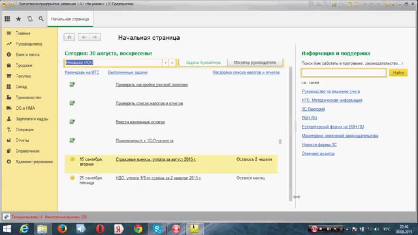
Task: Click task icon next to 1С-Отчетности
Action: click(72, 141)
